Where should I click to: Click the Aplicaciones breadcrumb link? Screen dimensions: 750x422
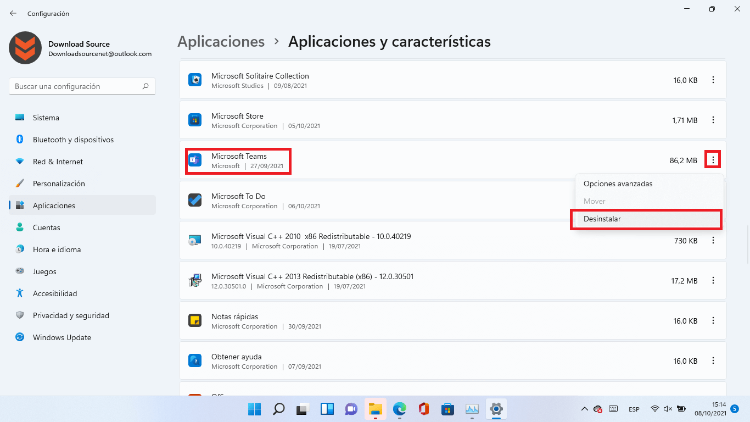point(221,41)
